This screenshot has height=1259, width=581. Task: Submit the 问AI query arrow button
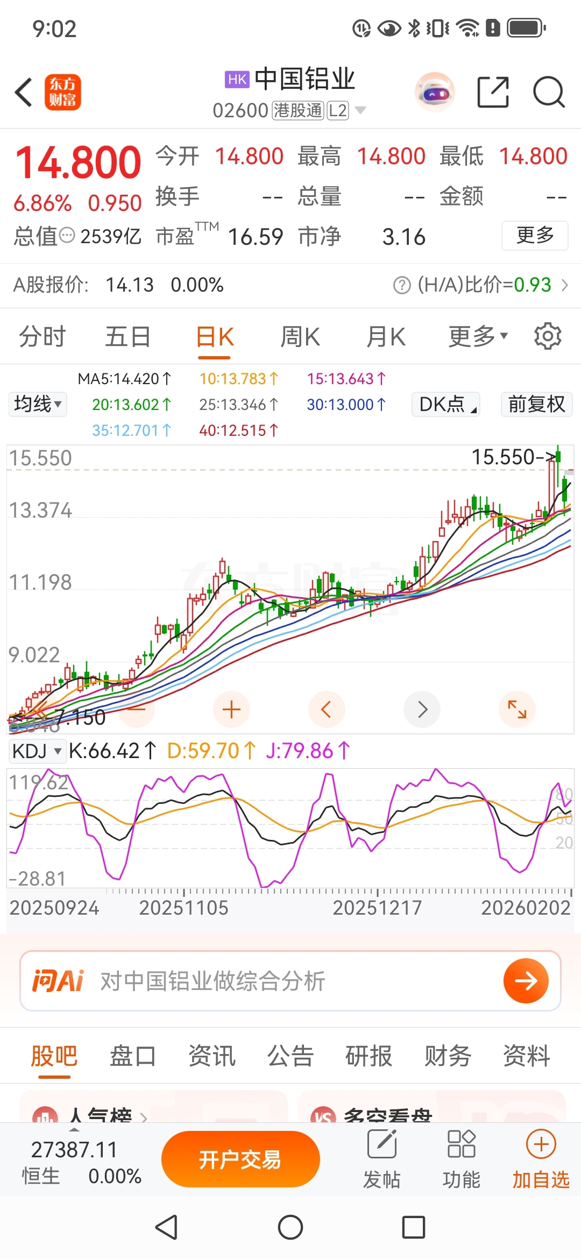click(526, 981)
